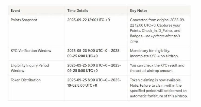Click the italic 'no updates after this time' text

(155, 39)
